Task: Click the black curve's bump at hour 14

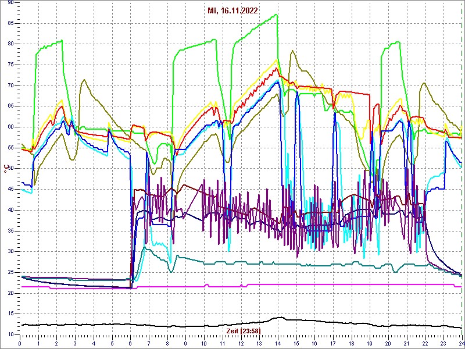Action: [280, 317]
